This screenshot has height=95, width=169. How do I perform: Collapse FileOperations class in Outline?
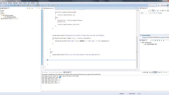(141, 42)
